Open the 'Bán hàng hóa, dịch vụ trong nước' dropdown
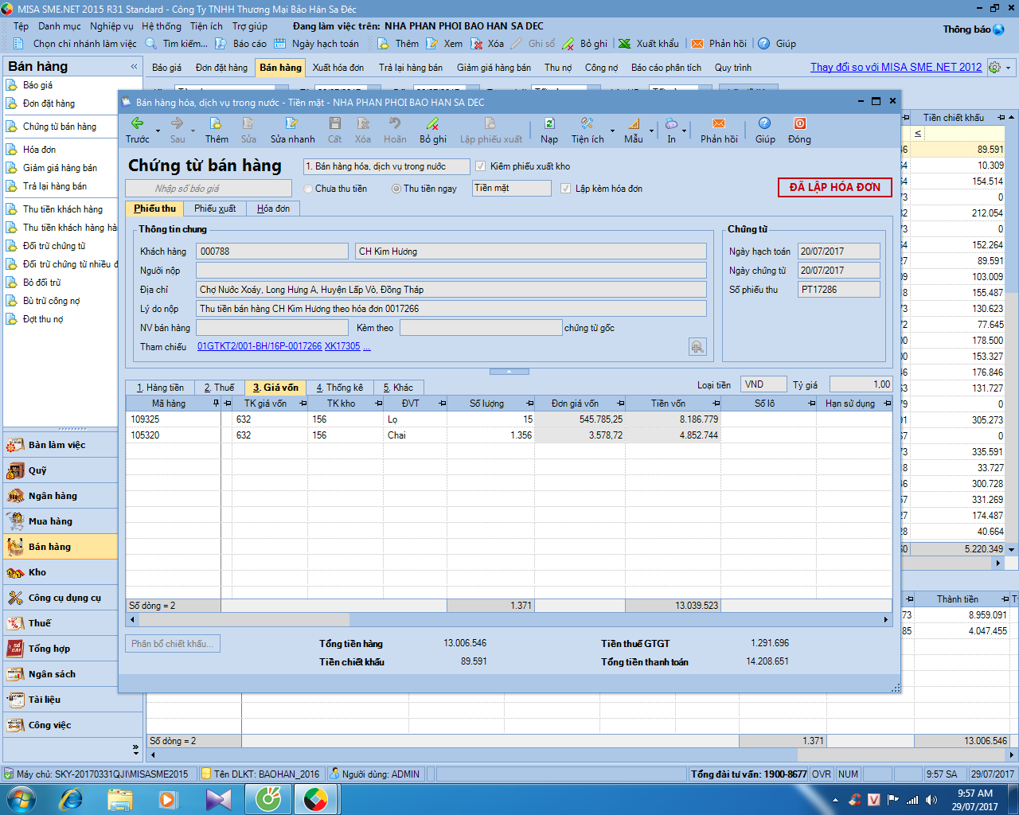1019x815 pixels. tap(387, 166)
